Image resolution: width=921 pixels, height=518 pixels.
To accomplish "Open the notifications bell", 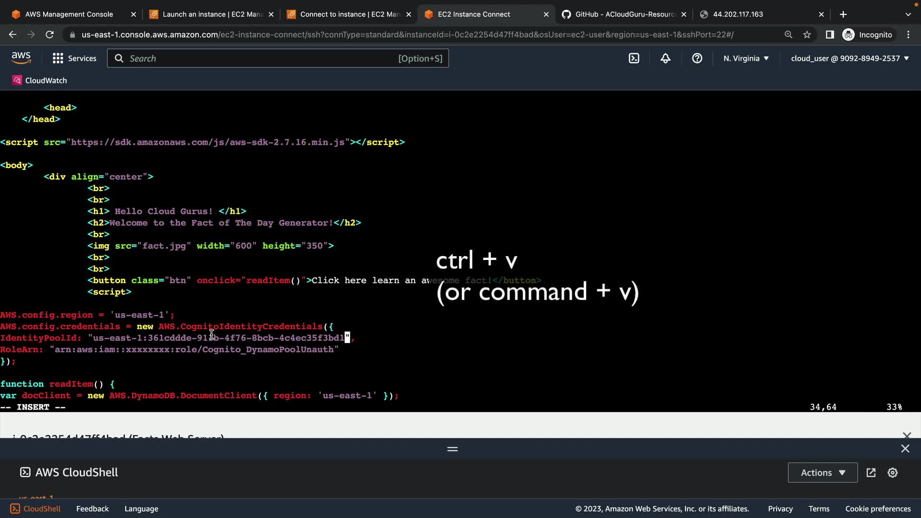I will click(665, 58).
